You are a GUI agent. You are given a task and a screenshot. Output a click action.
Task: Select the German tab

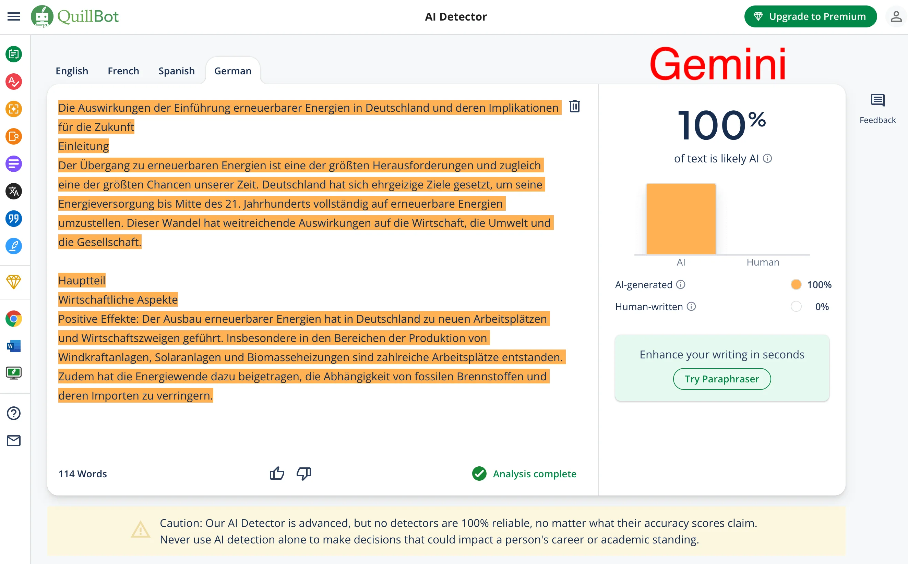tap(233, 71)
